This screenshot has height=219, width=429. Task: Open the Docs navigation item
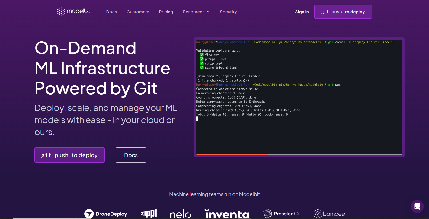click(111, 12)
